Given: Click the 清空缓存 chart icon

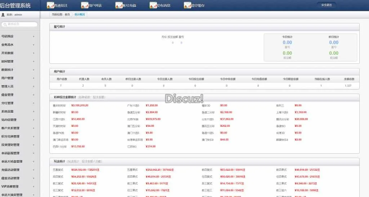Looking at the screenshot, I should 187,5.
